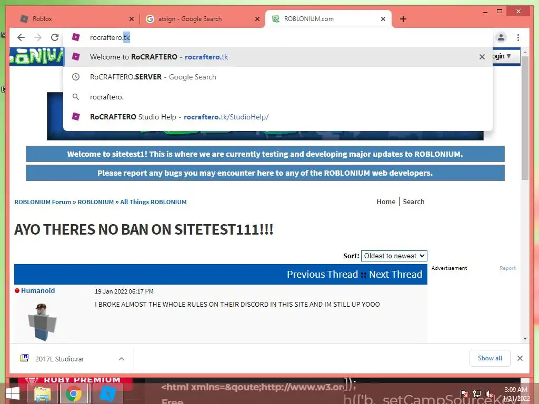Click the Action Center flag tray icon
Image resolution: width=539 pixels, height=404 pixels.
click(x=464, y=393)
